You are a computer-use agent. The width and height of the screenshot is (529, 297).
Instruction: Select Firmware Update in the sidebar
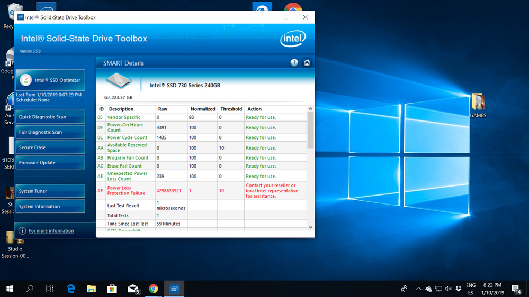coord(50,163)
